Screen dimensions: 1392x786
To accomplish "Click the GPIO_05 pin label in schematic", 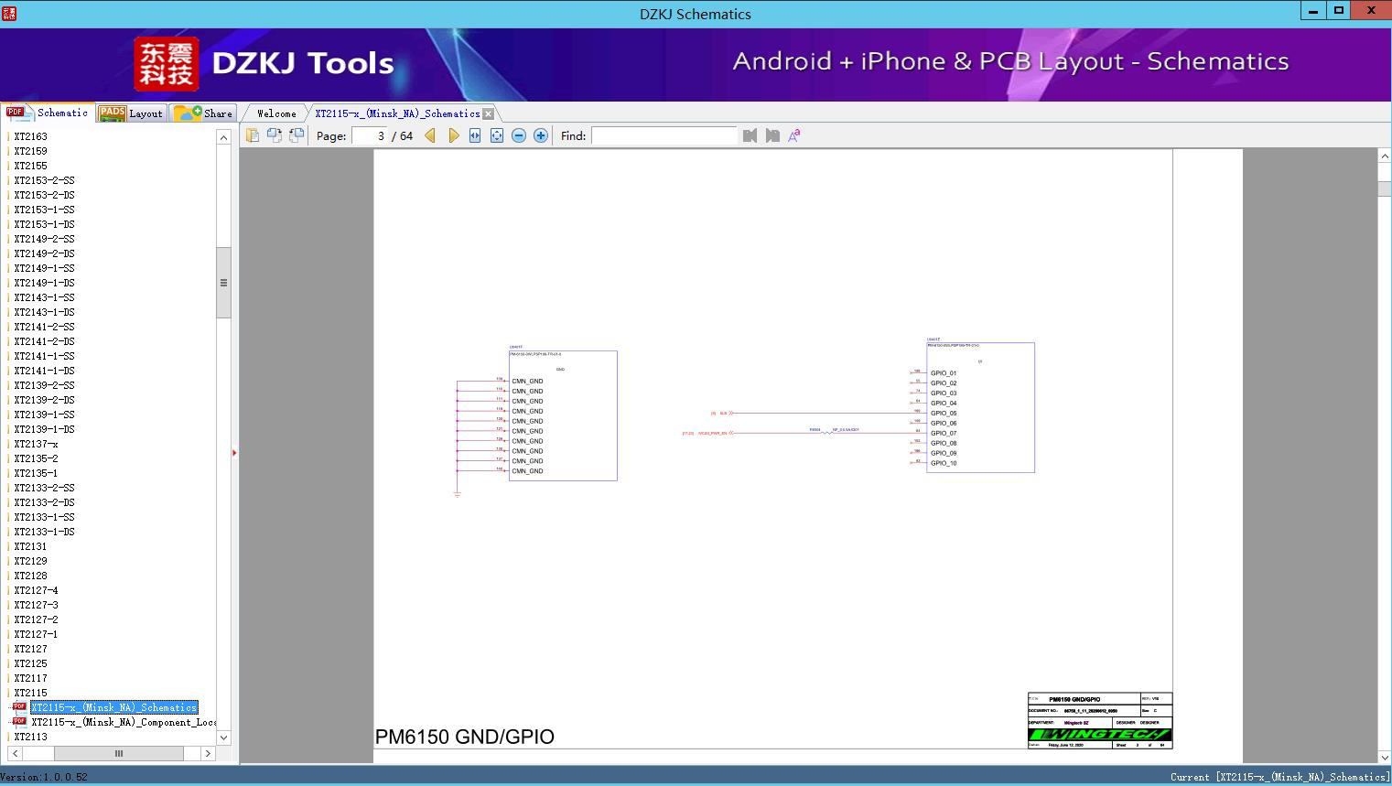I will coord(944,413).
